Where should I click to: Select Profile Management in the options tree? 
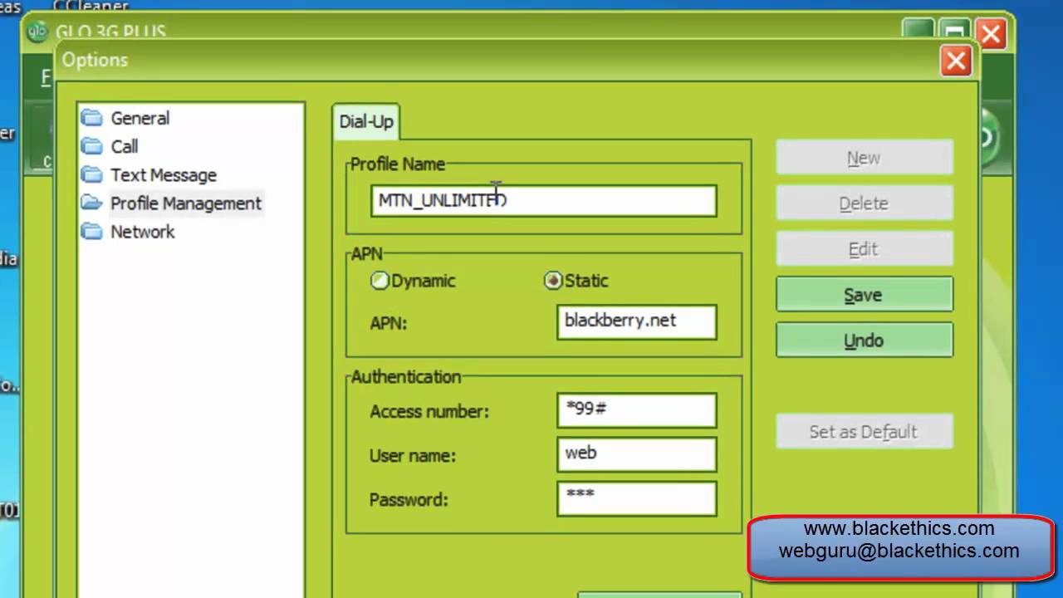point(186,203)
